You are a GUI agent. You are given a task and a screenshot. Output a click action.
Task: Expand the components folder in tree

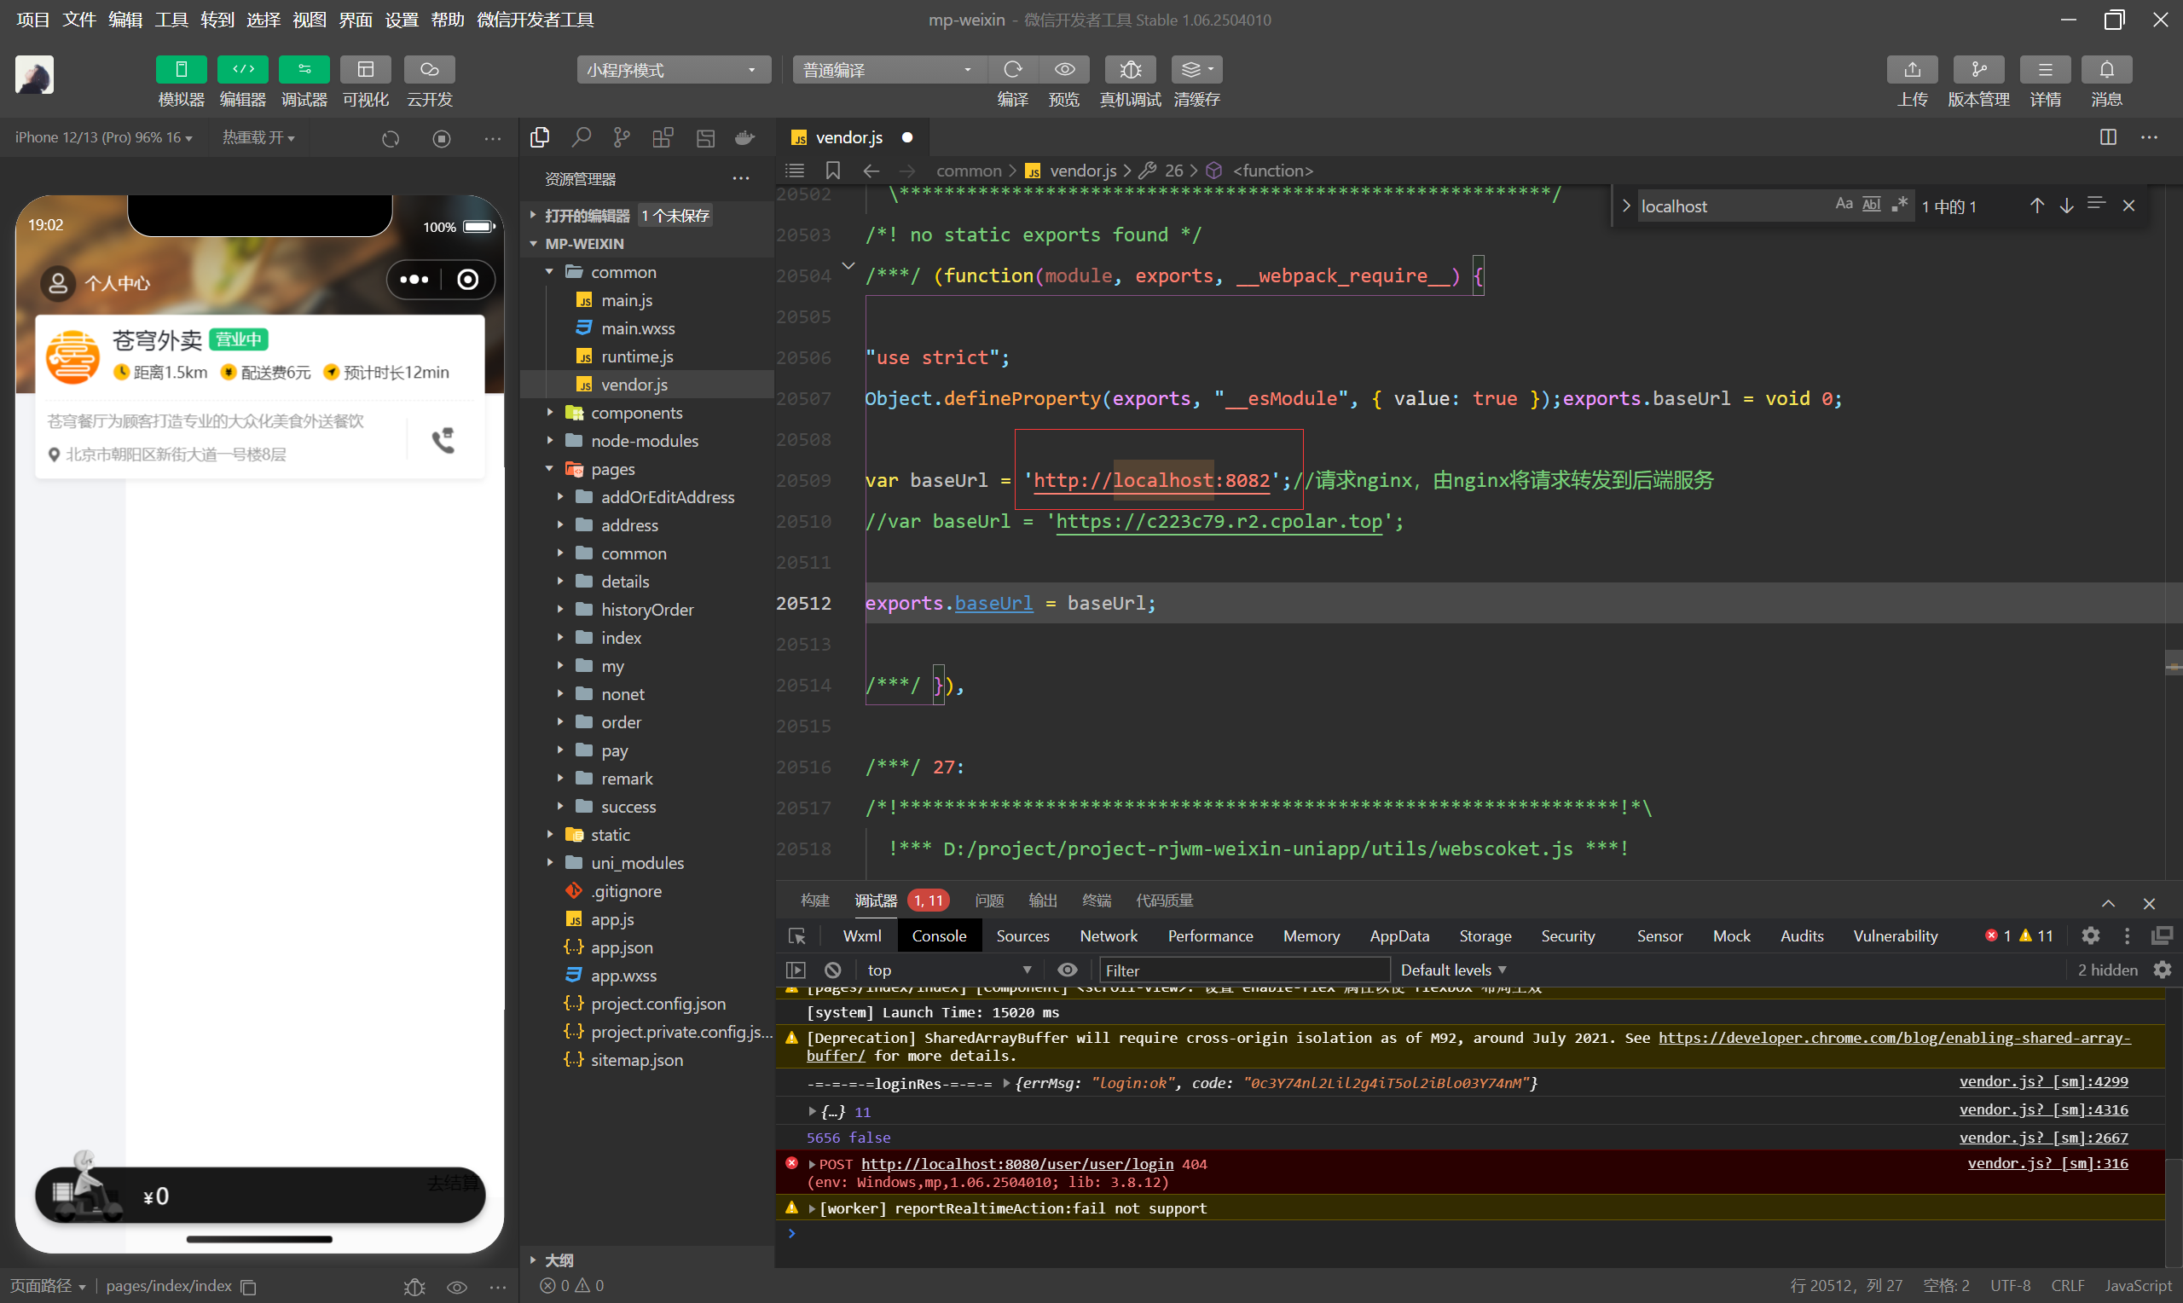(635, 413)
